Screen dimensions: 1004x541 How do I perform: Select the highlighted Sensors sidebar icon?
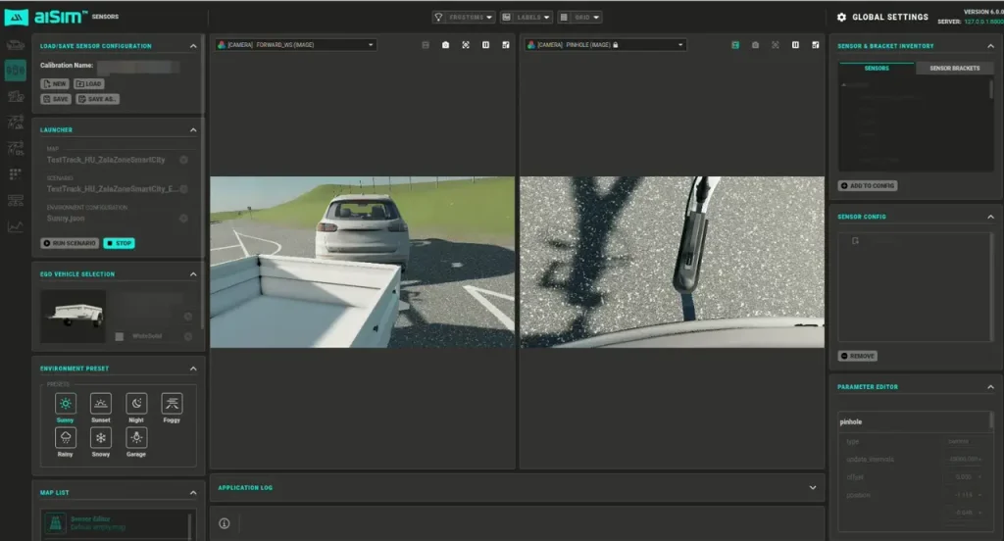coord(16,71)
